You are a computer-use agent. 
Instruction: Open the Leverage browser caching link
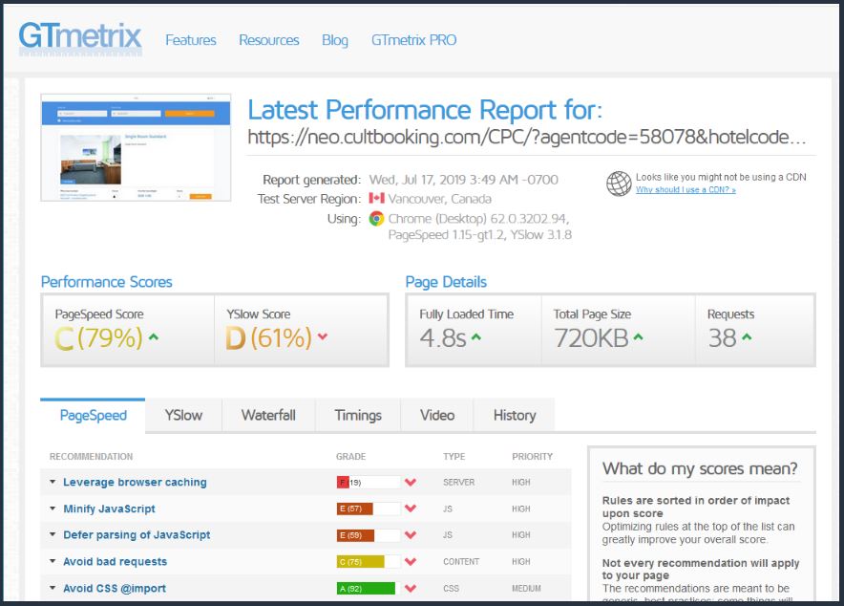(x=136, y=482)
